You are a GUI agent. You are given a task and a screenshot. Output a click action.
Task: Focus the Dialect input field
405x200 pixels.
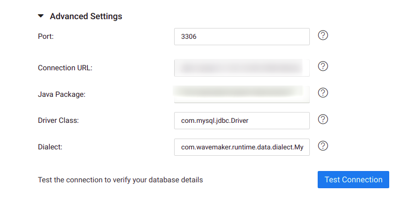[242, 147]
